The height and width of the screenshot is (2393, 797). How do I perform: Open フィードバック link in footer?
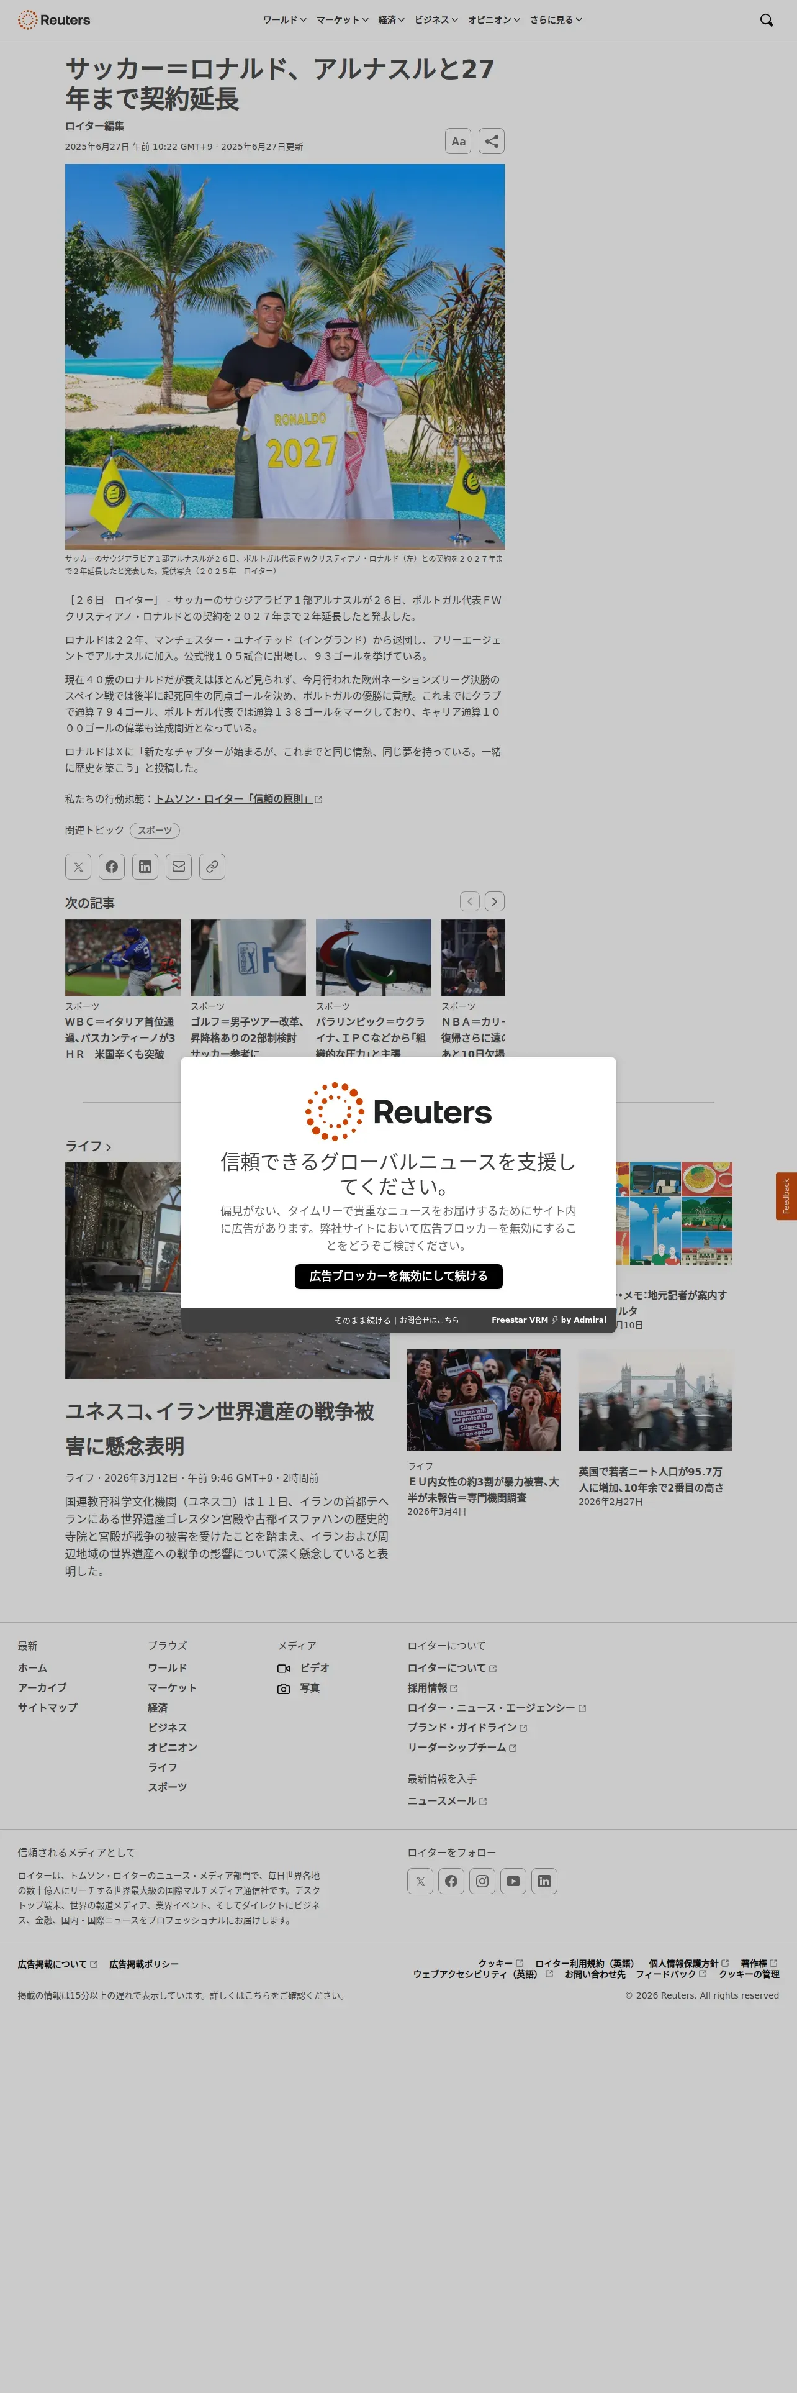click(671, 1974)
